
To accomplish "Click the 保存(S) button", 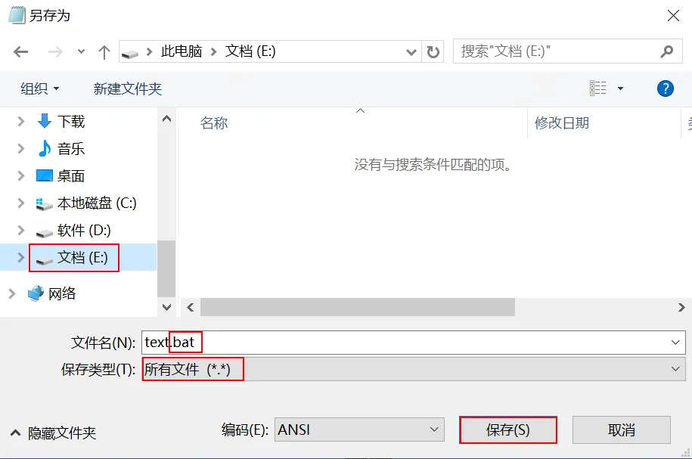I will click(508, 430).
